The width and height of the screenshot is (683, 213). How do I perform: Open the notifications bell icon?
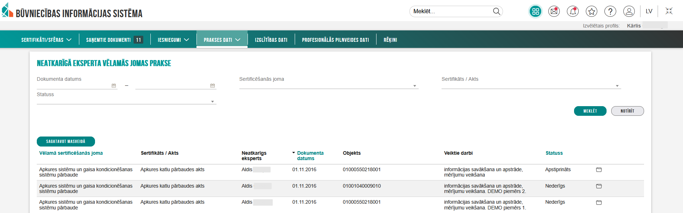(573, 11)
